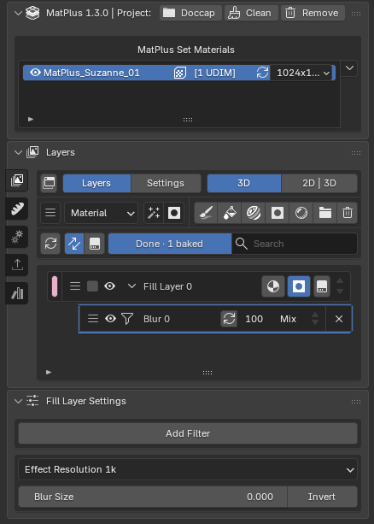Click the Blur 0 filter funnel icon
This screenshot has width=374, height=524.
click(x=127, y=319)
